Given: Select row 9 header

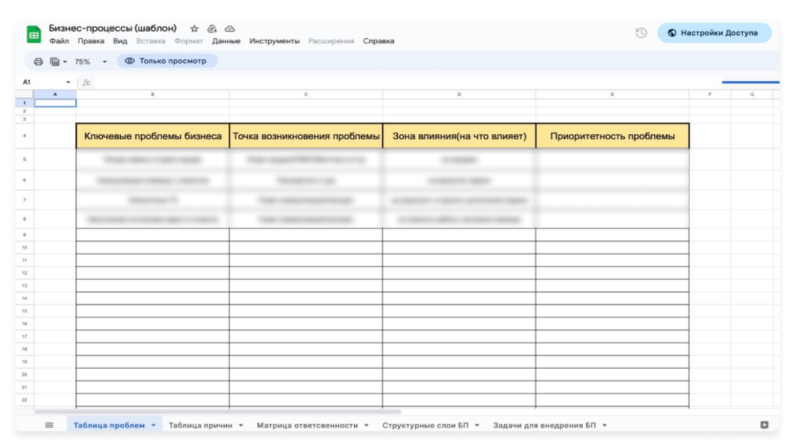Looking at the screenshot, I should click(24, 235).
